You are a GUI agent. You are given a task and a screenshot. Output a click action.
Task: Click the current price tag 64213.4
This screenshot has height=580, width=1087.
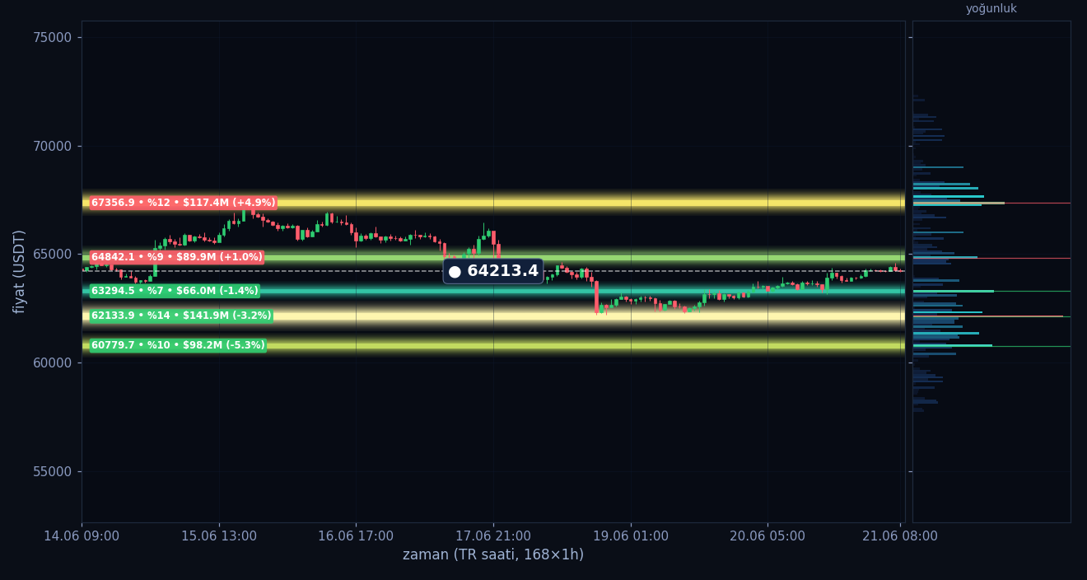[493, 271]
